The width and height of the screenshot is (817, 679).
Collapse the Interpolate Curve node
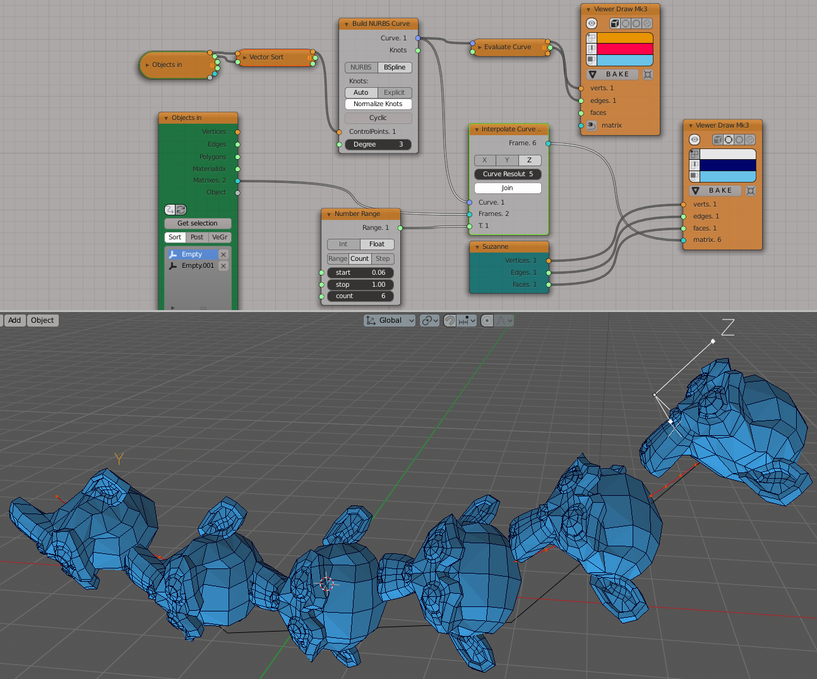pyautogui.click(x=477, y=129)
